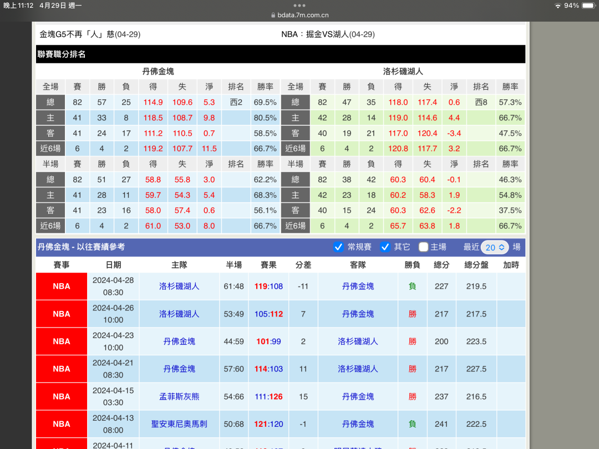Select the 丹佛金塊 standings table title
Image resolution: width=599 pixels, height=449 pixels.
158,72
